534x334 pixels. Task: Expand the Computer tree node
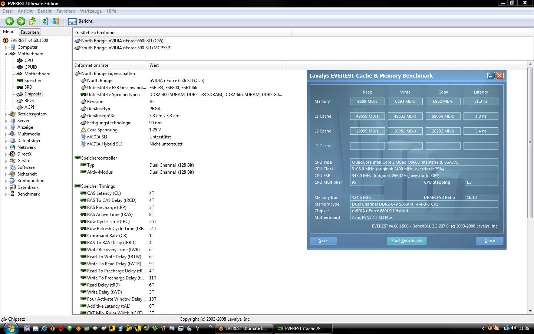[x=6, y=48]
